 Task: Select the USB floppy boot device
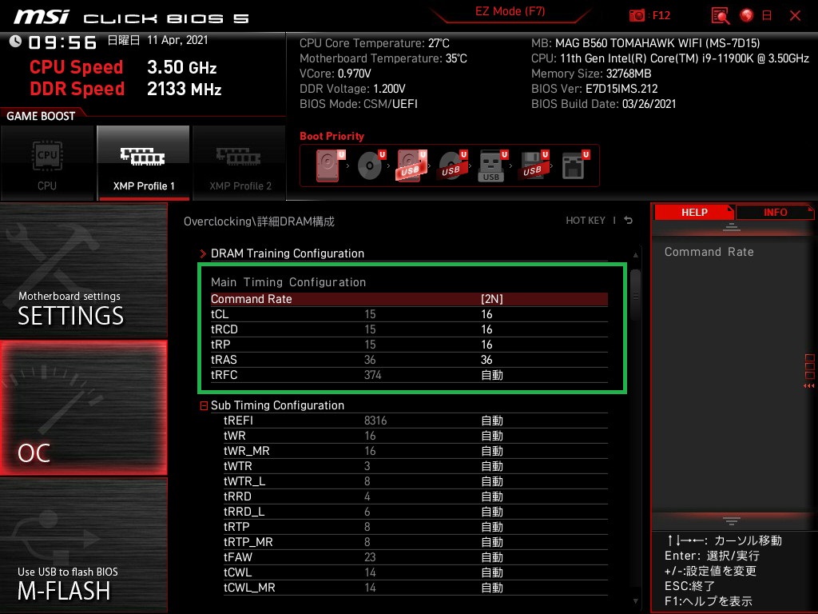[x=533, y=165]
